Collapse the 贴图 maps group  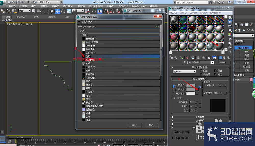click(x=79, y=31)
